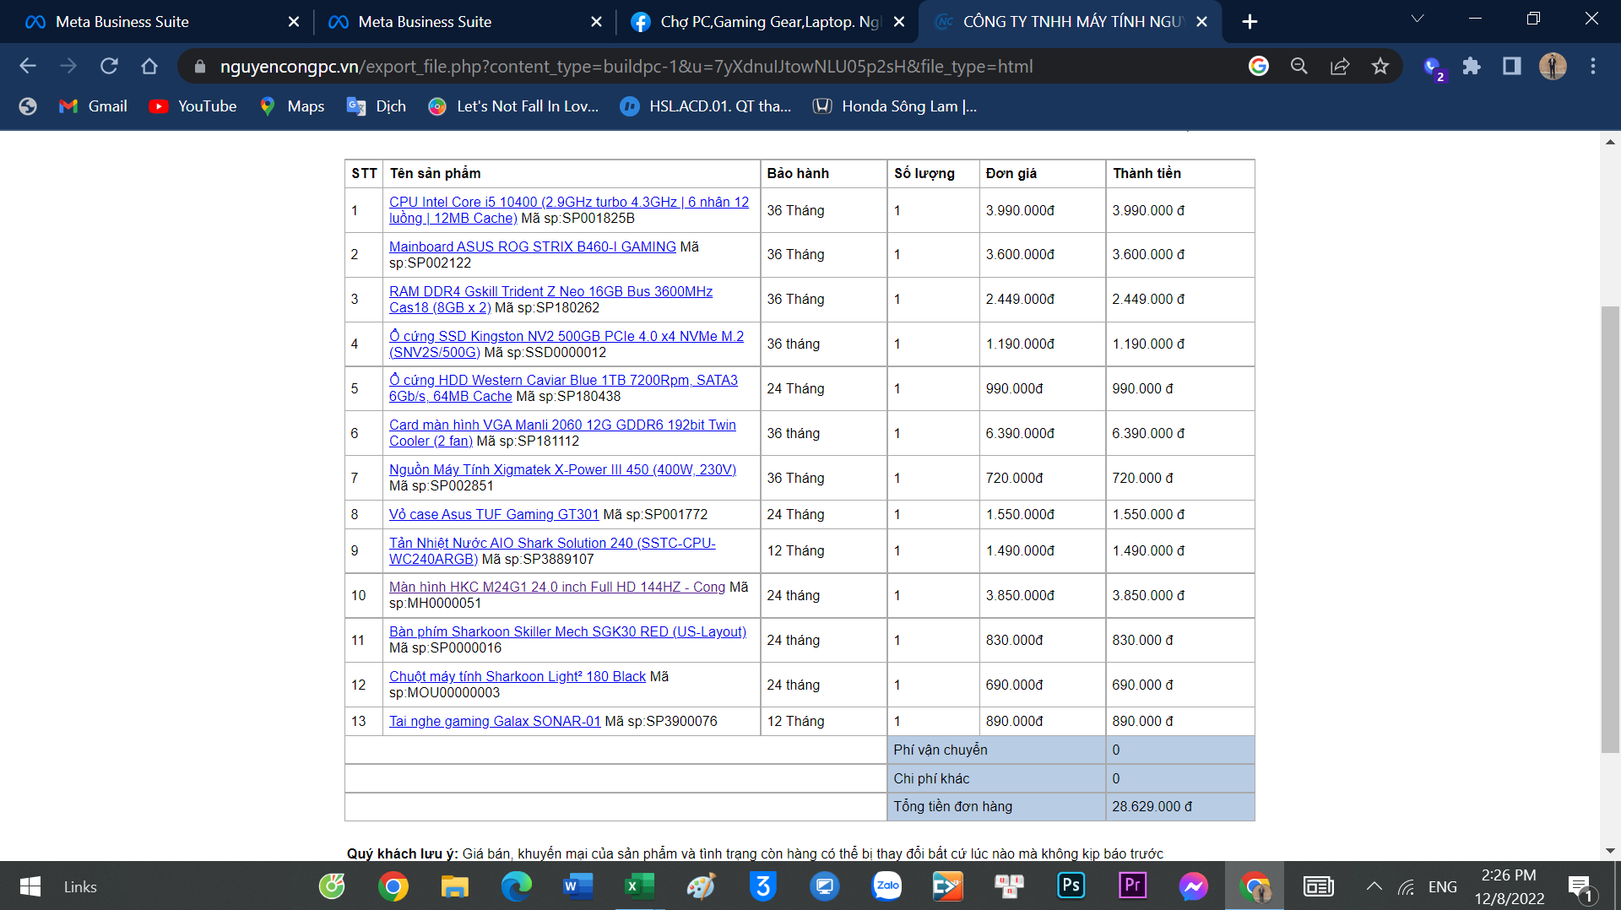This screenshot has height=910, width=1621.
Task: Click the Paint palette taskbar icon
Action: coord(701,886)
